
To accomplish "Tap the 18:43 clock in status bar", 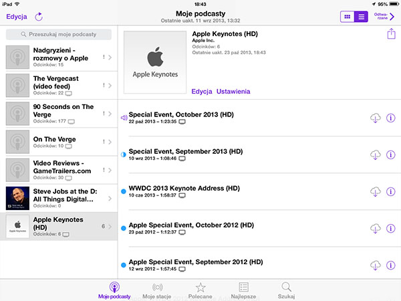I will (200, 4).
